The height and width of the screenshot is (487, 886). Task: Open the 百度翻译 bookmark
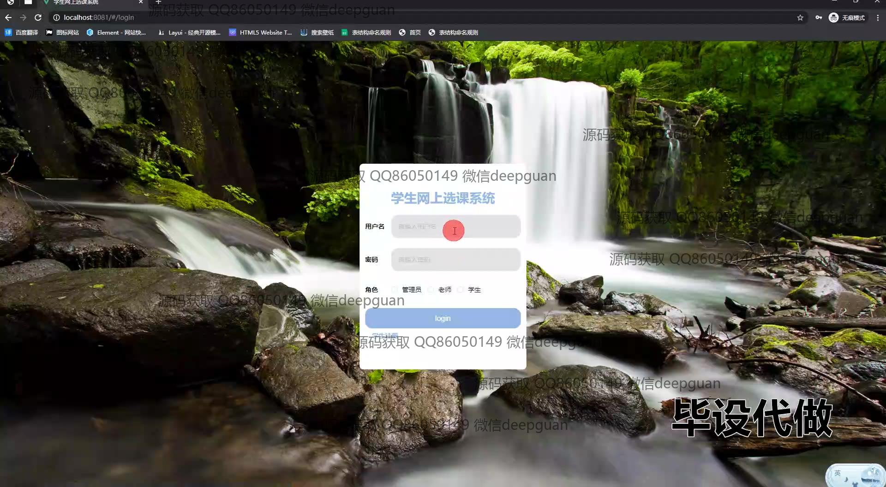(x=22, y=32)
